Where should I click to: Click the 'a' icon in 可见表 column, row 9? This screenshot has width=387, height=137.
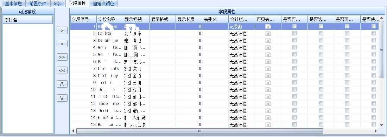point(268,83)
